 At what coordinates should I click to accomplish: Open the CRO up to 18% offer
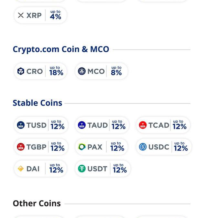(x=40, y=71)
